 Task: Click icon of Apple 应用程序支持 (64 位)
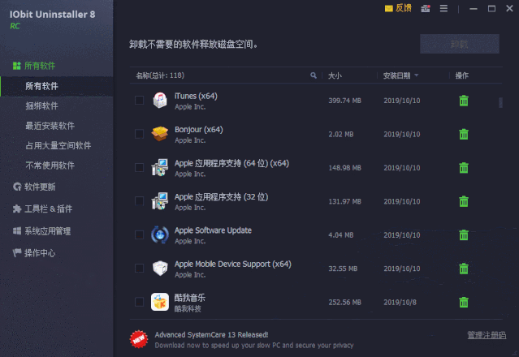(160, 168)
